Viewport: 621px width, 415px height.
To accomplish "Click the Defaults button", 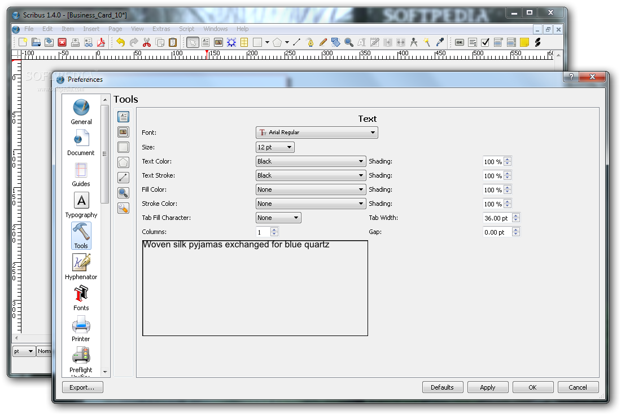I will click(443, 387).
